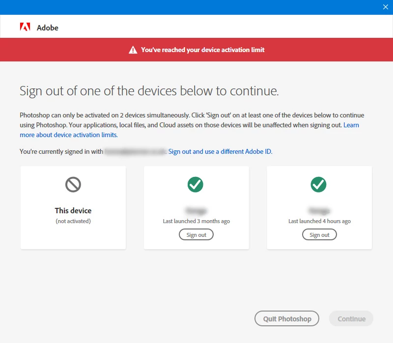Click 'Last launched 4 hours ago' text

(x=319, y=221)
